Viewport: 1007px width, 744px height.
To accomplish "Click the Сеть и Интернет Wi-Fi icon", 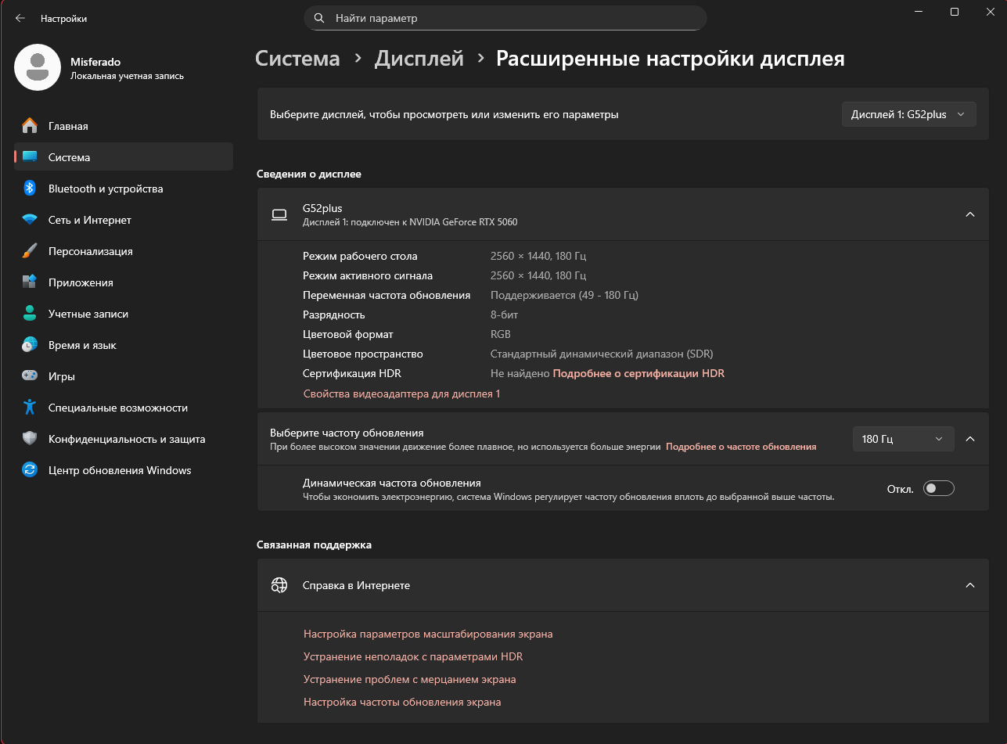I will coord(30,220).
